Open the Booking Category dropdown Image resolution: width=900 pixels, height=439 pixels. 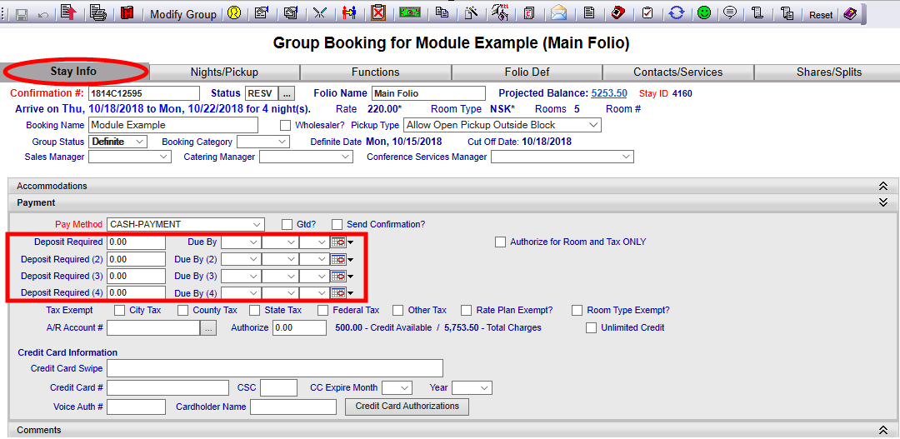(x=263, y=141)
